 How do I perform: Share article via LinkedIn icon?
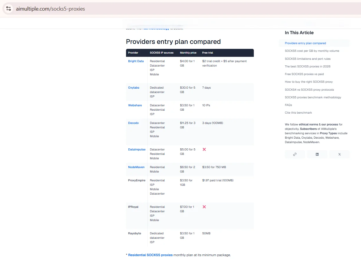(317, 154)
